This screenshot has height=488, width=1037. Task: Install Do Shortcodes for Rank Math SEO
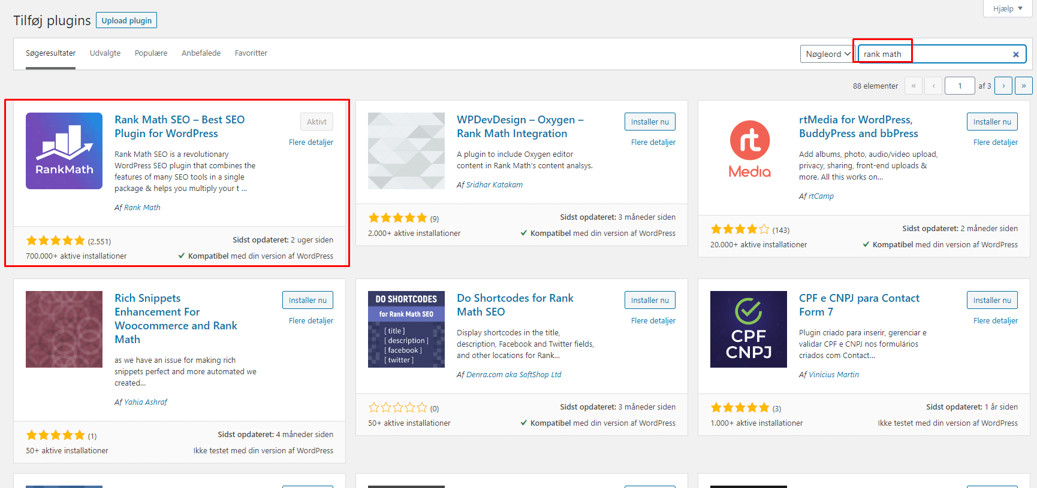650,300
